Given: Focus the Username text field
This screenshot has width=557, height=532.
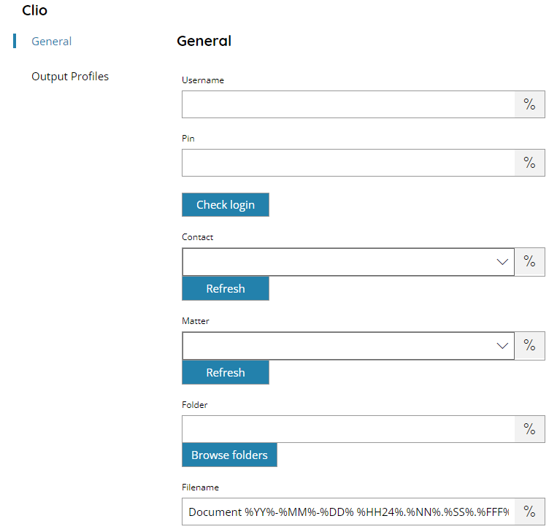Looking at the screenshot, I should point(348,104).
